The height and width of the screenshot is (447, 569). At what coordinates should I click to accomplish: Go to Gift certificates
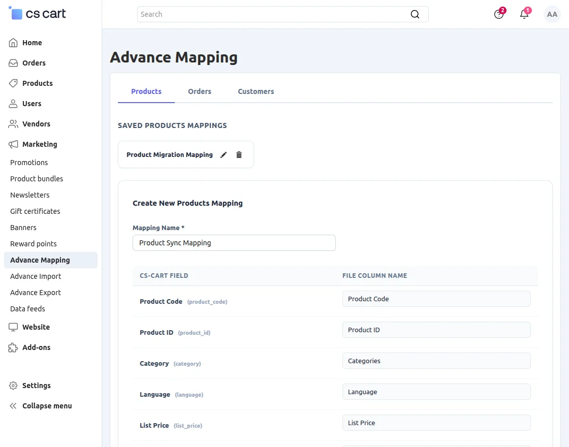click(x=35, y=211)
